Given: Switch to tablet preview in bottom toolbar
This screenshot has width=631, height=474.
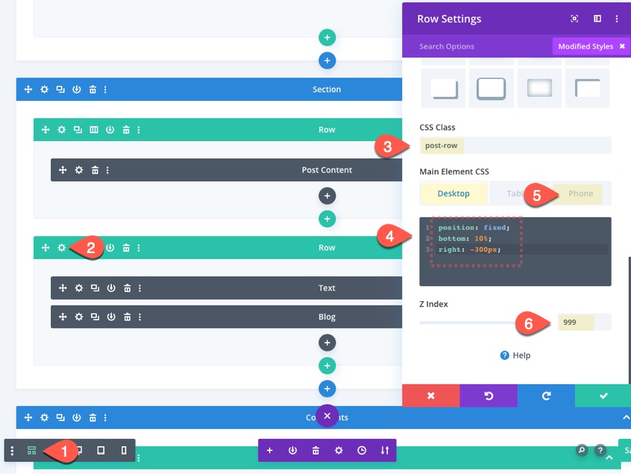Looking at the screenshot, I should 100,450.
